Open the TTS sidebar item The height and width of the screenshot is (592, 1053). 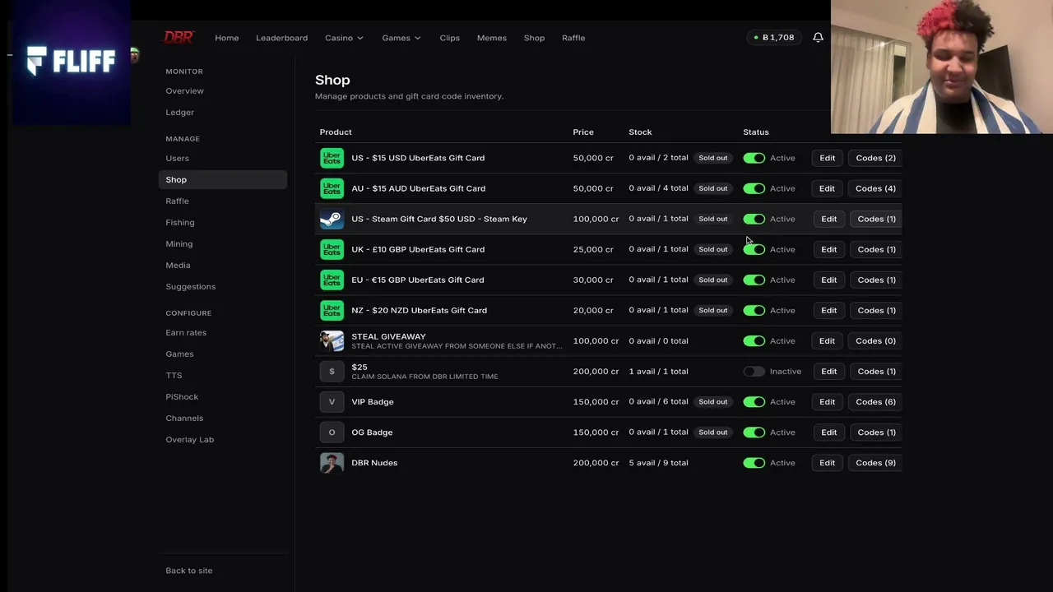coord(174,375)
